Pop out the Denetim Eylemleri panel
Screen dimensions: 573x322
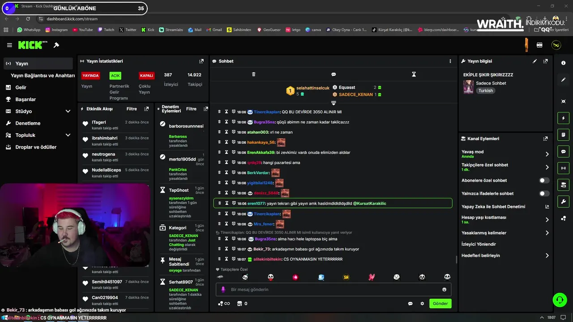[x=206, y=109]
